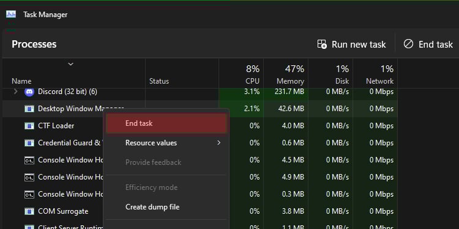Select Create dump file option

[x=166, y=207]
